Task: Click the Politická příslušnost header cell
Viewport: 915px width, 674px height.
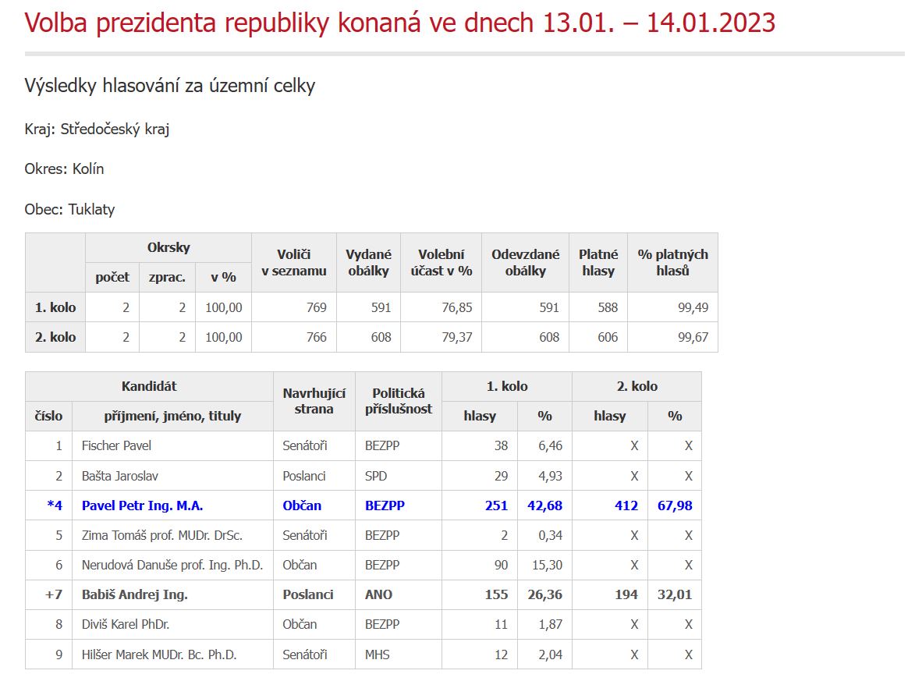Action: 399,402
